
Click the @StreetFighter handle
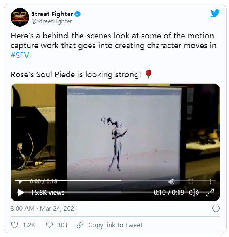pyautogui.click(x=51, y=21)
